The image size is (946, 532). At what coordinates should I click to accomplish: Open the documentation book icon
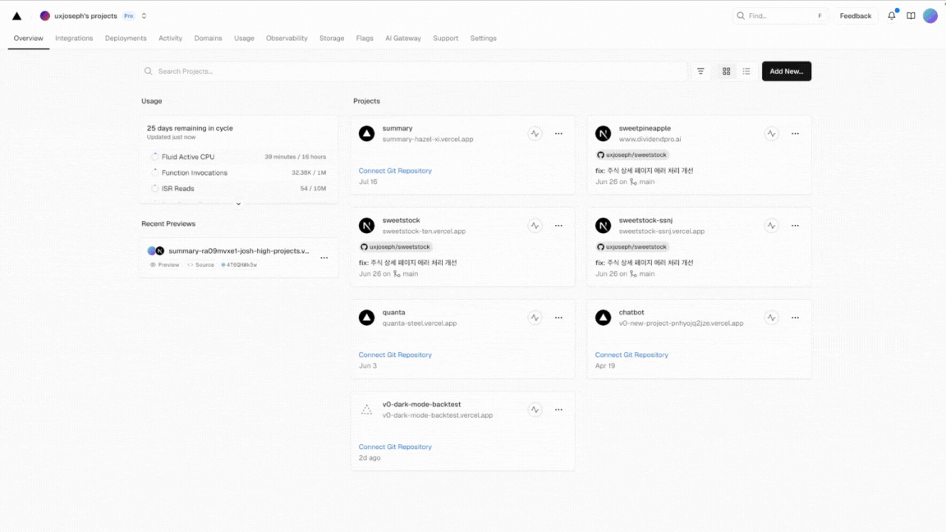(911, 16)
